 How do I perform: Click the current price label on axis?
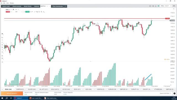(x=172, y=20)
